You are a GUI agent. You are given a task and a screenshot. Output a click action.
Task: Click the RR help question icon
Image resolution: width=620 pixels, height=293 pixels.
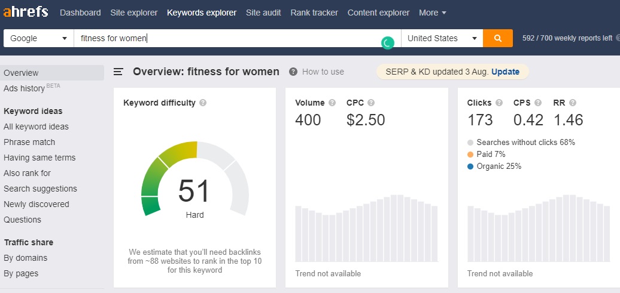[x=573, y=103]
